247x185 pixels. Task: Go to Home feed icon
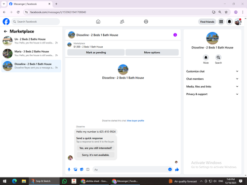pos(98,22)
